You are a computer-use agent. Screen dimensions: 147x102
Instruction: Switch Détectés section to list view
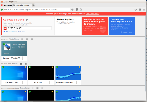point(27,39)
